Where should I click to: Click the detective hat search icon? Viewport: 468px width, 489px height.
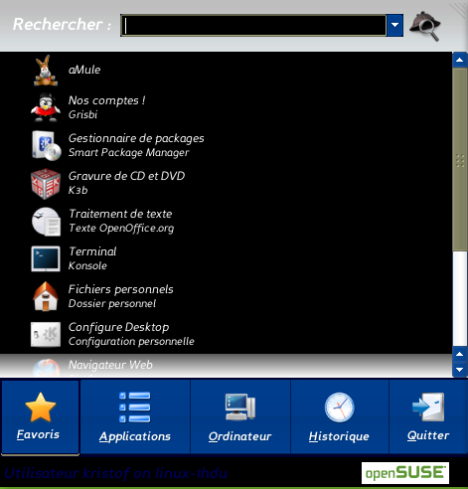[425, 26]
